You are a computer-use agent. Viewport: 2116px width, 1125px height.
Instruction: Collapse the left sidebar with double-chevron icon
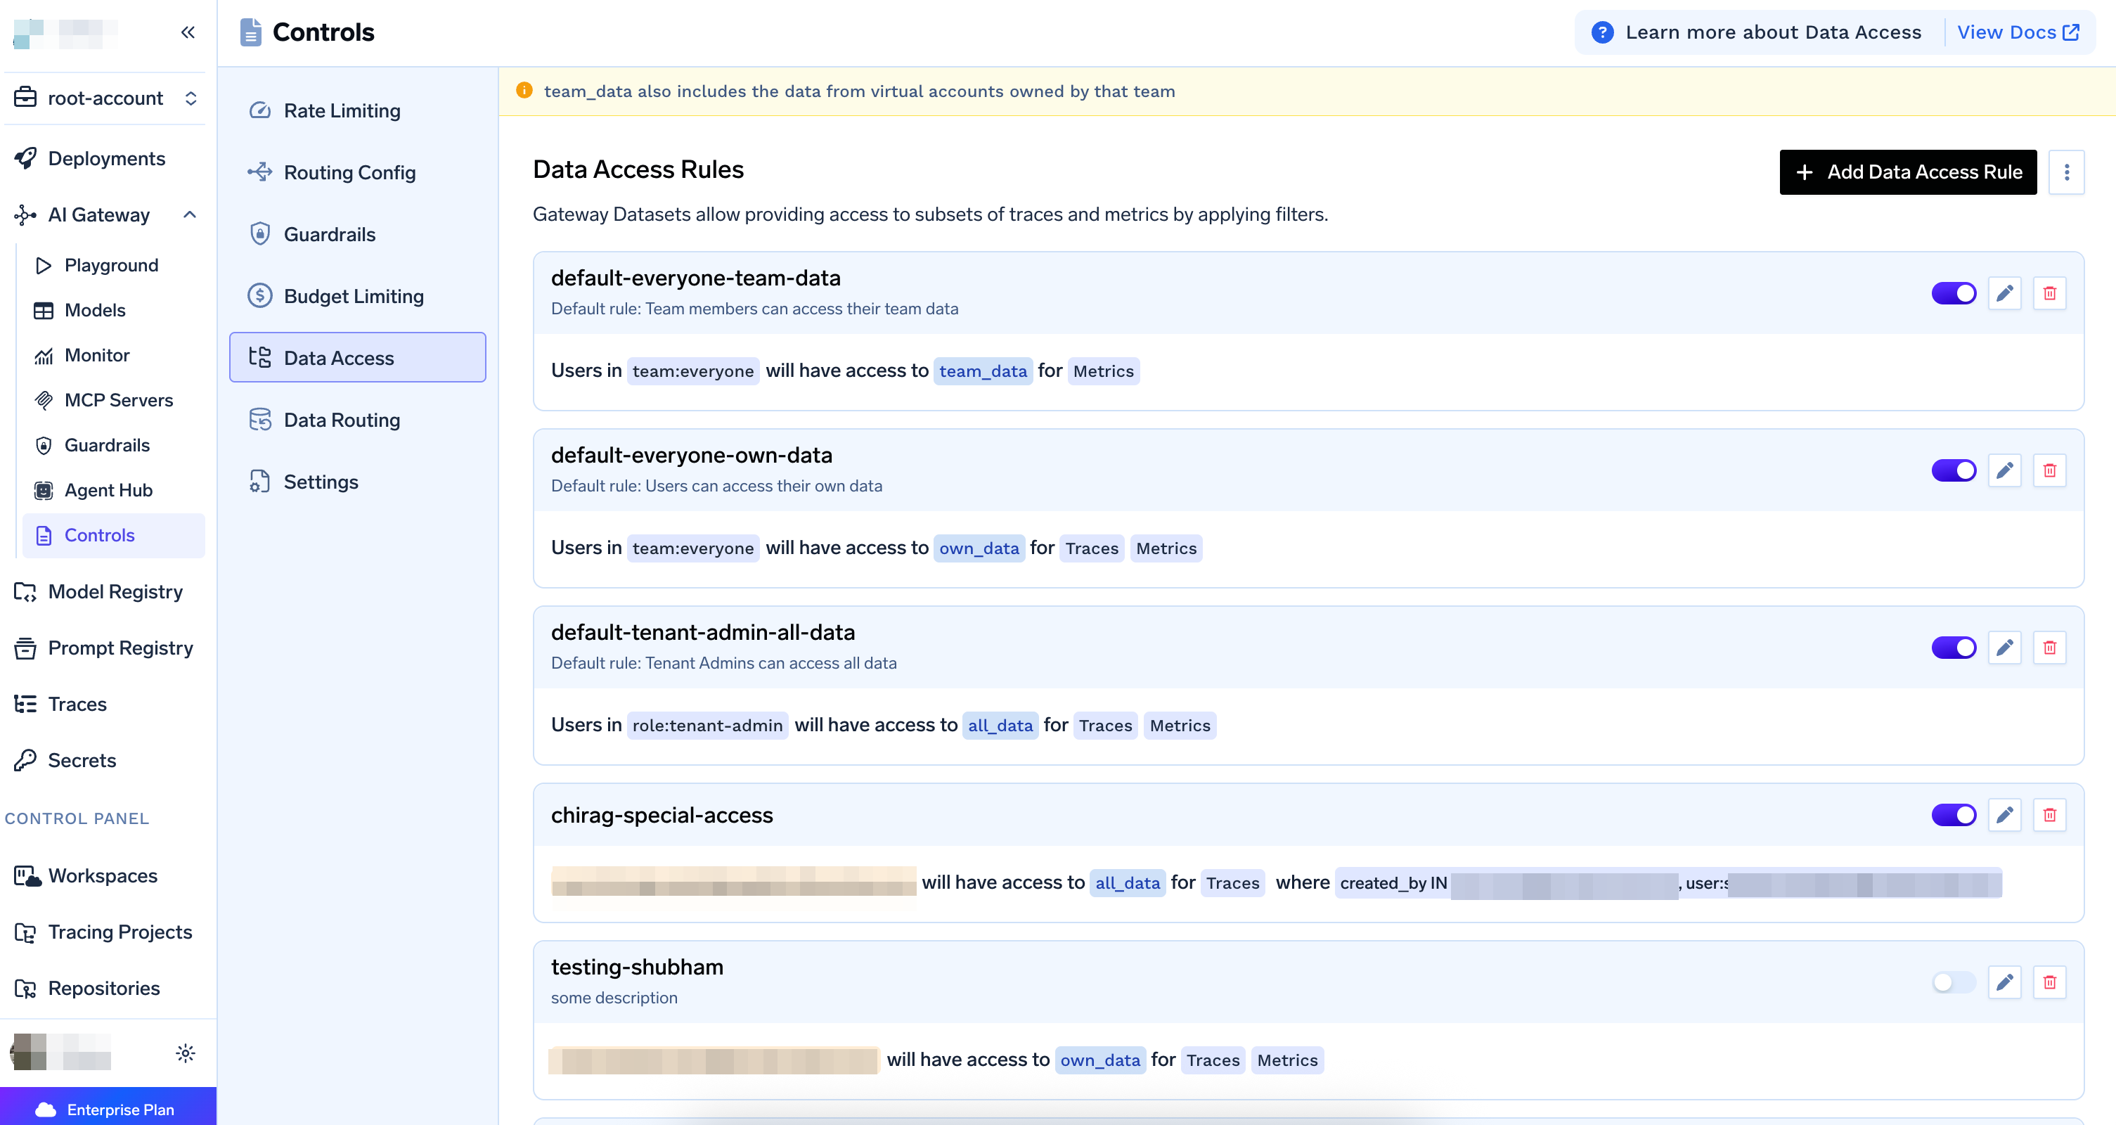click(187, 32)
